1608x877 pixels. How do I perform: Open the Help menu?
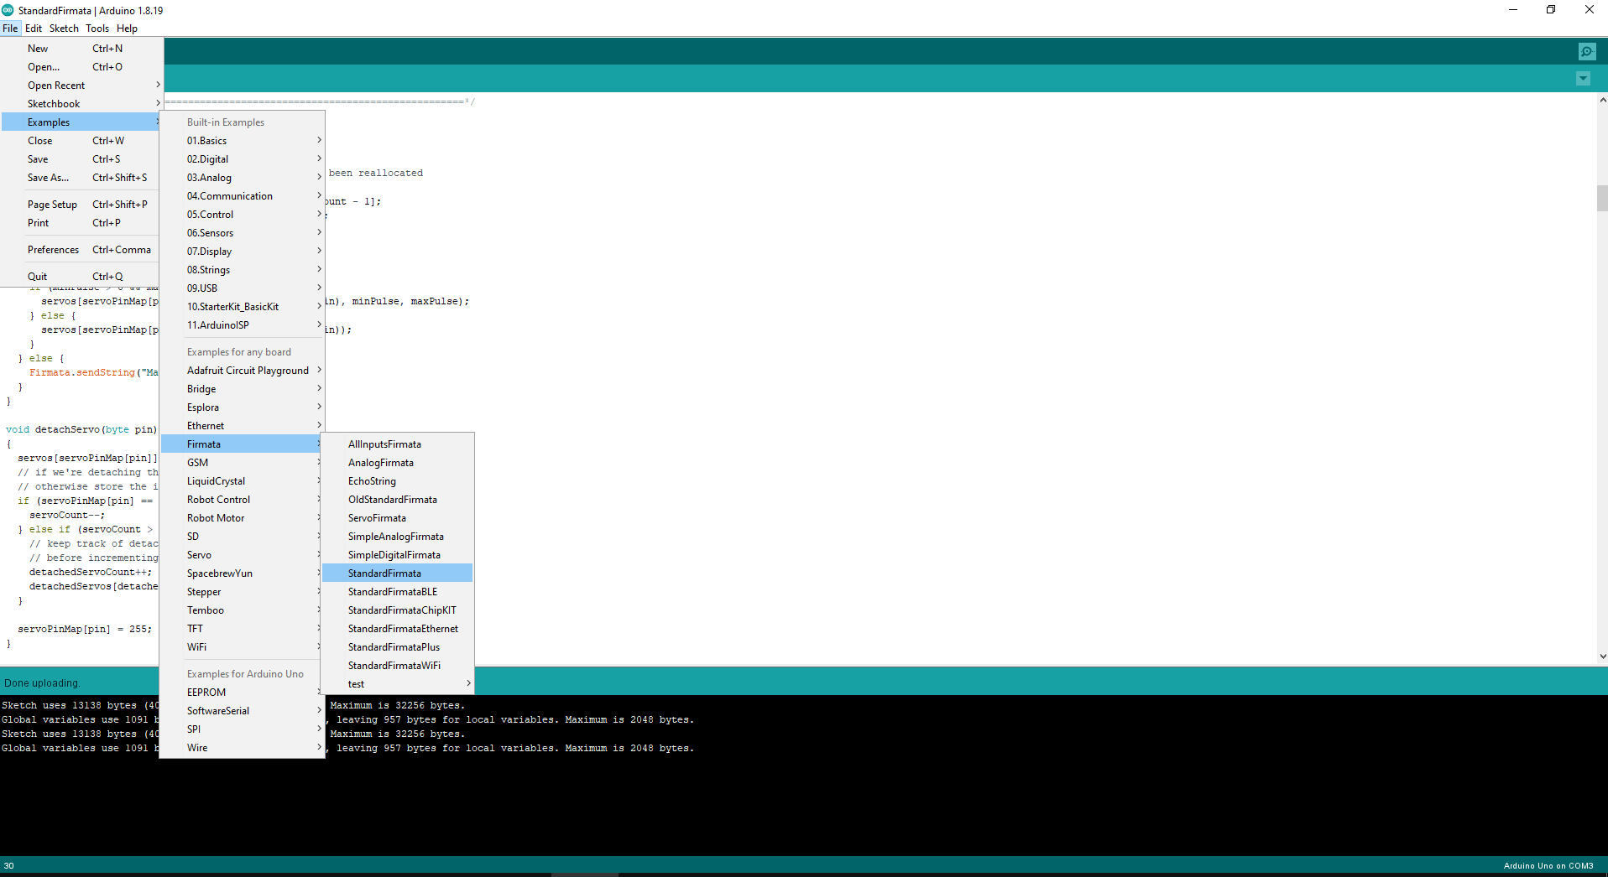click(x=127, y=29)
